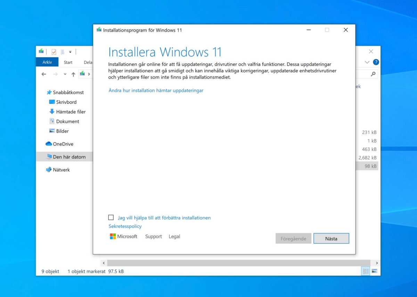The height and width of the screenshot is (297, 417).
Task: Click the horizontal scrollbar left arrow
Action: coord(103,263)
